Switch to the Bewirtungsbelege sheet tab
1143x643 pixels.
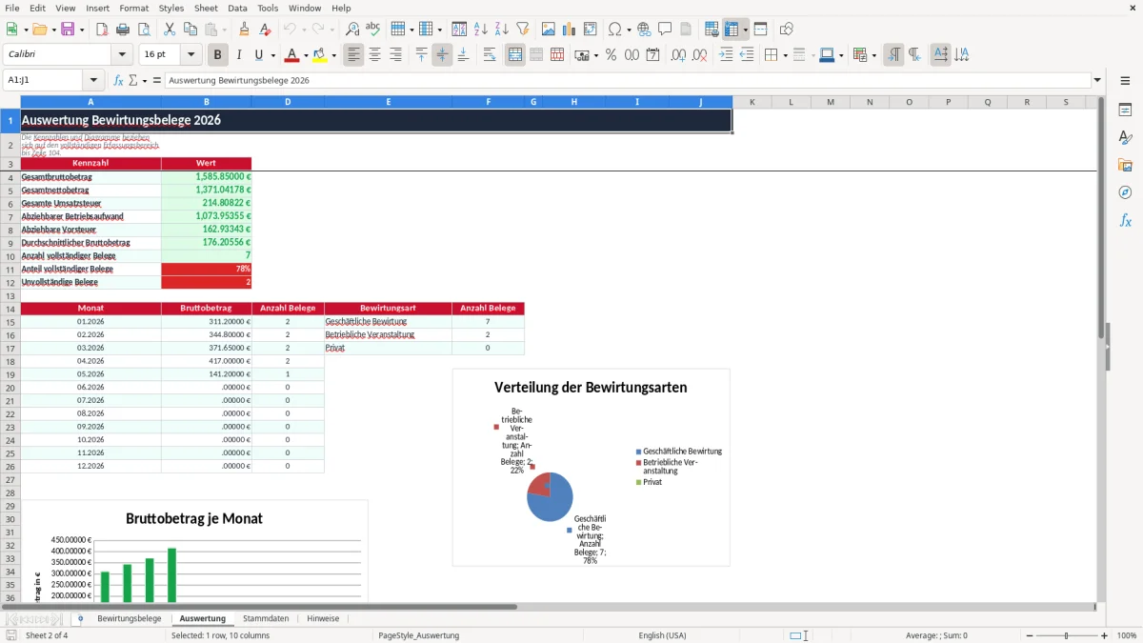point(129,619)
